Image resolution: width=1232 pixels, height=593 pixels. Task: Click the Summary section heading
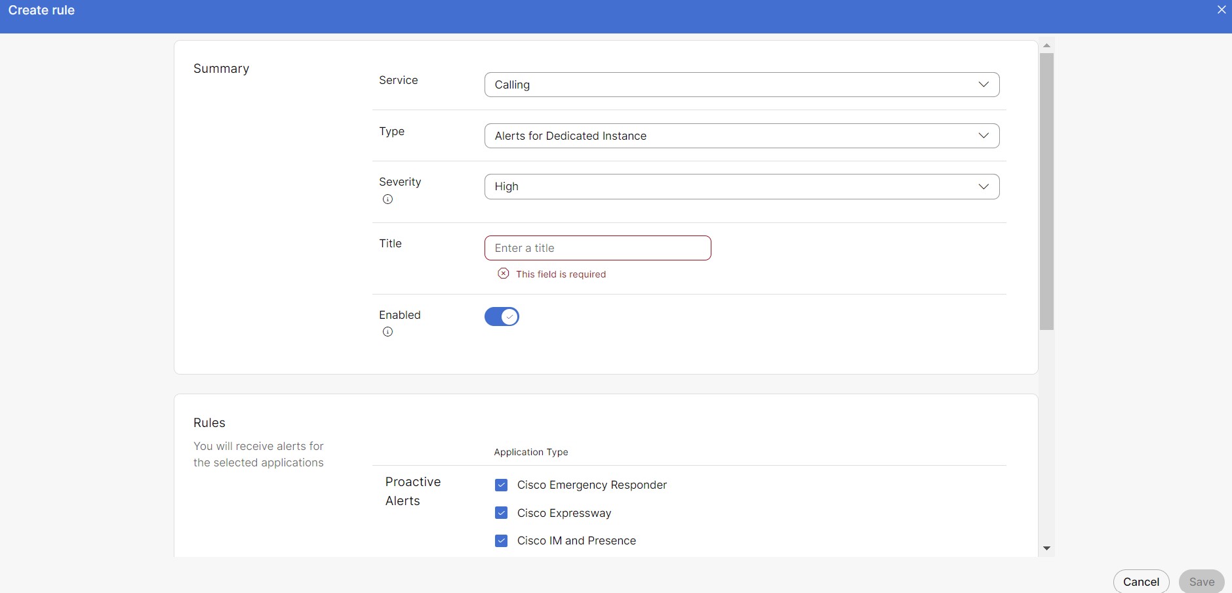[x=221, y=69]
